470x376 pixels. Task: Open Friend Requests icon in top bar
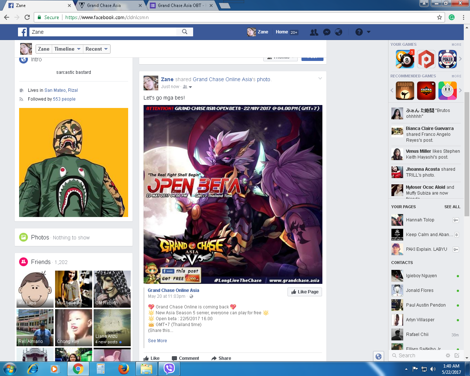point(314,32)
